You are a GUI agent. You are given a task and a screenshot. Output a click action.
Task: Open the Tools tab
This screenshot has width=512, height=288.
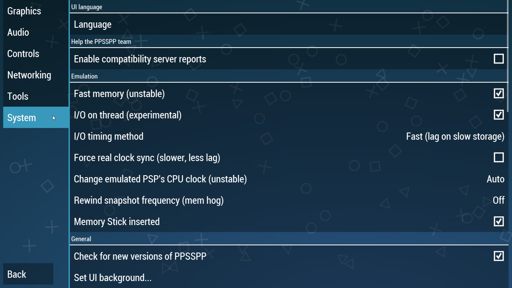point(36,96)
